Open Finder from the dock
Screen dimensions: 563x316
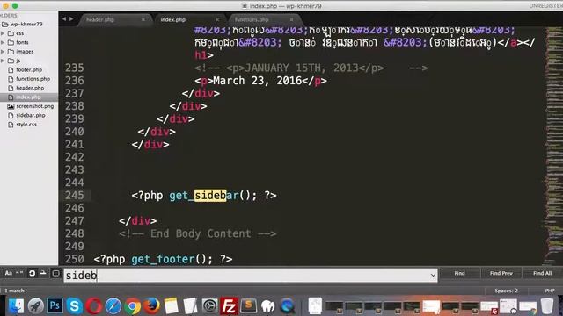pos(16,306)
